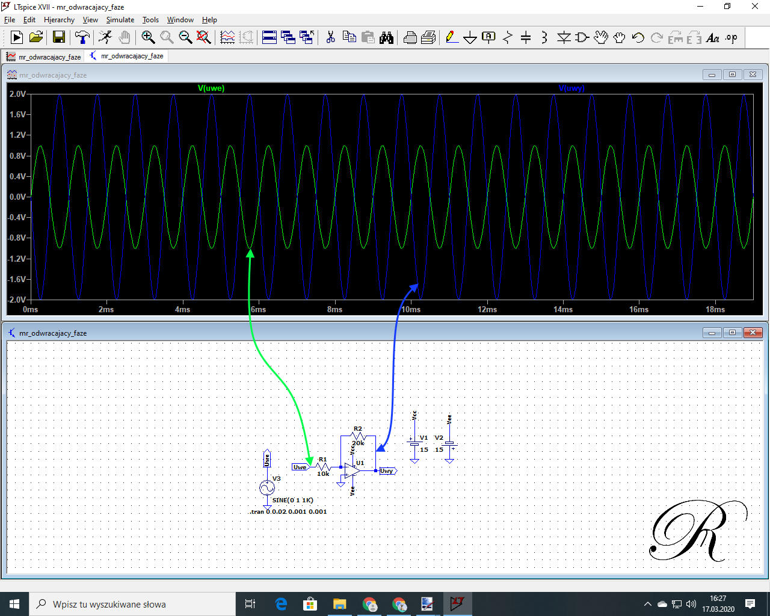The image size is (770, 616).
Task: Add text with the Aa tool
Action: 713,37
